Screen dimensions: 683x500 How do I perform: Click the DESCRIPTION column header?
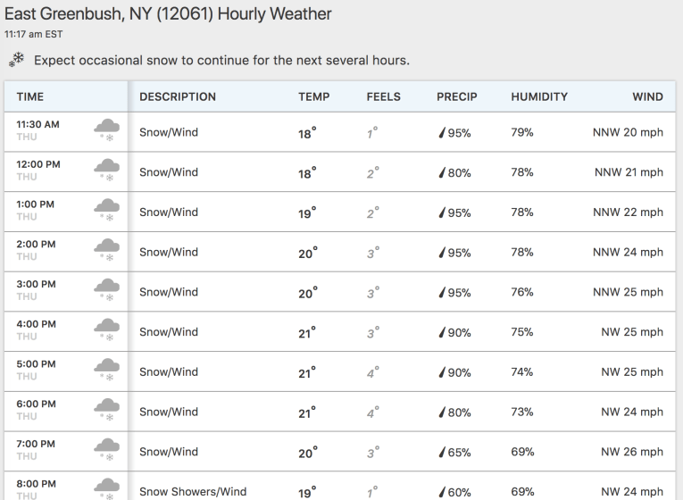(x=178, y=96)
